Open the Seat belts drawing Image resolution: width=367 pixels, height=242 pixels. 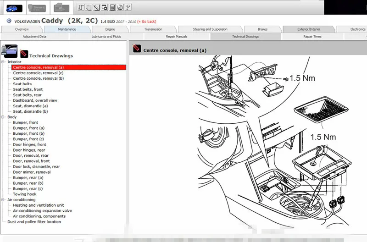pyautogui.click(x=22, y=84)
